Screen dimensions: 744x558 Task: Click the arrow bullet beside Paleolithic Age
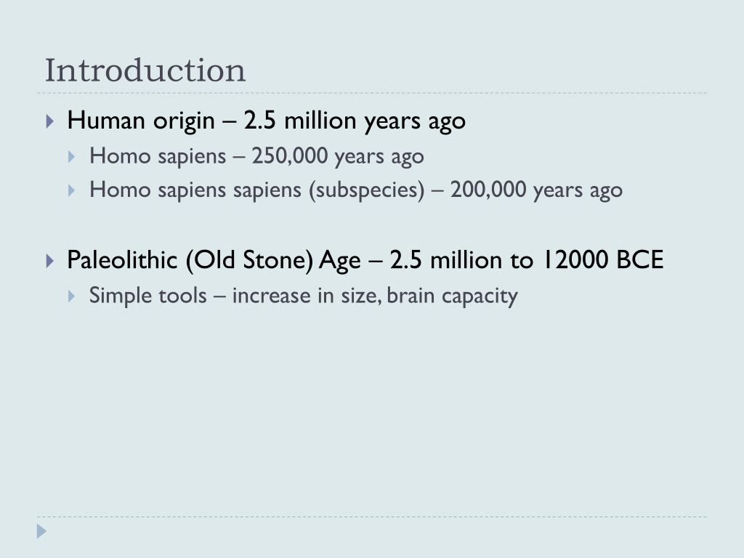pyautogui.click(x=50, y=261)
